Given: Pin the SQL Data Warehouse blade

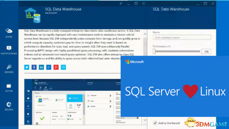Looking at the screenshot, I should (x=121, y=4).
